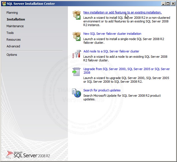The height and width of the screenshot is (162, 177).
Task: Select the Installation section
Action: [x=16, y=19]
